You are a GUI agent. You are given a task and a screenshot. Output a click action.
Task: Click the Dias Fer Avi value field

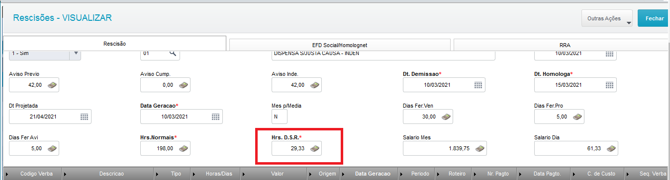(34, 148)
